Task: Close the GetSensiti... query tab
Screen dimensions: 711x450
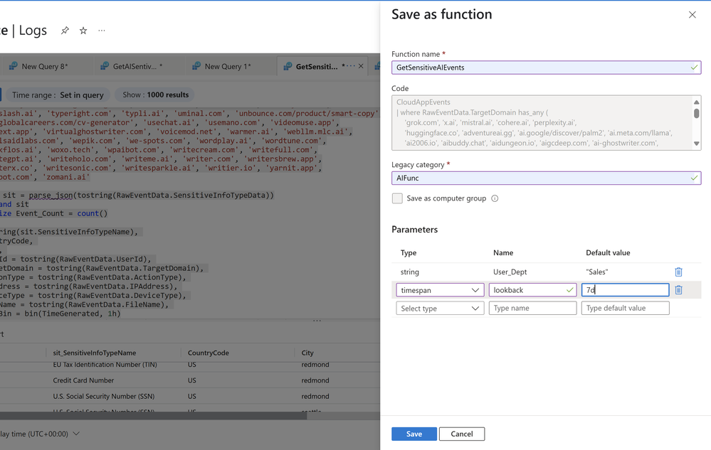Action: pyautogui.click(x=361, y=66)
